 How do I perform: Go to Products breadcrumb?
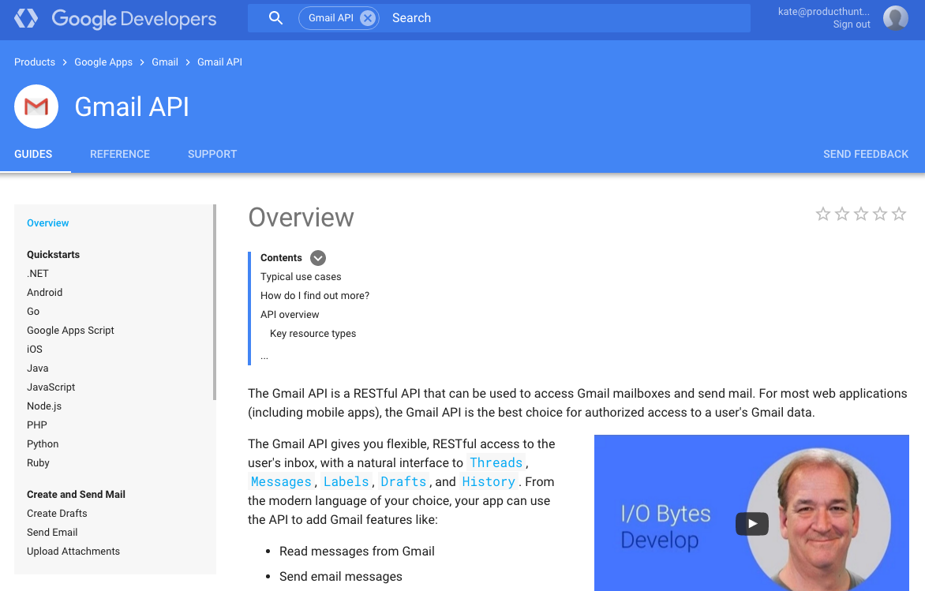point(34,62)
